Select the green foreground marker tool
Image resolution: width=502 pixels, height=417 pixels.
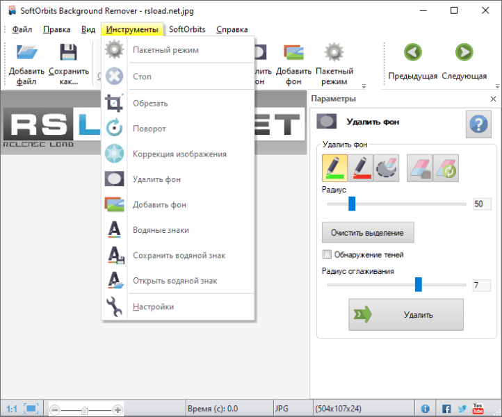click(x=334, y=168)
